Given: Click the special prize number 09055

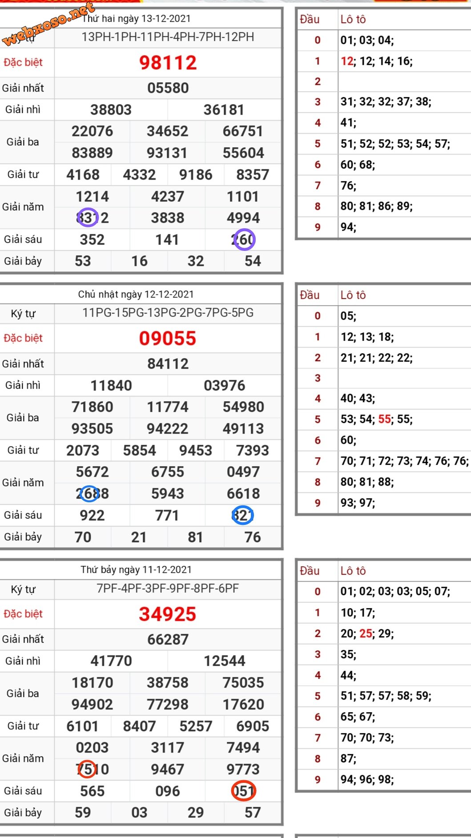Looking at the screenshot, I should click(x=168, y=338).
